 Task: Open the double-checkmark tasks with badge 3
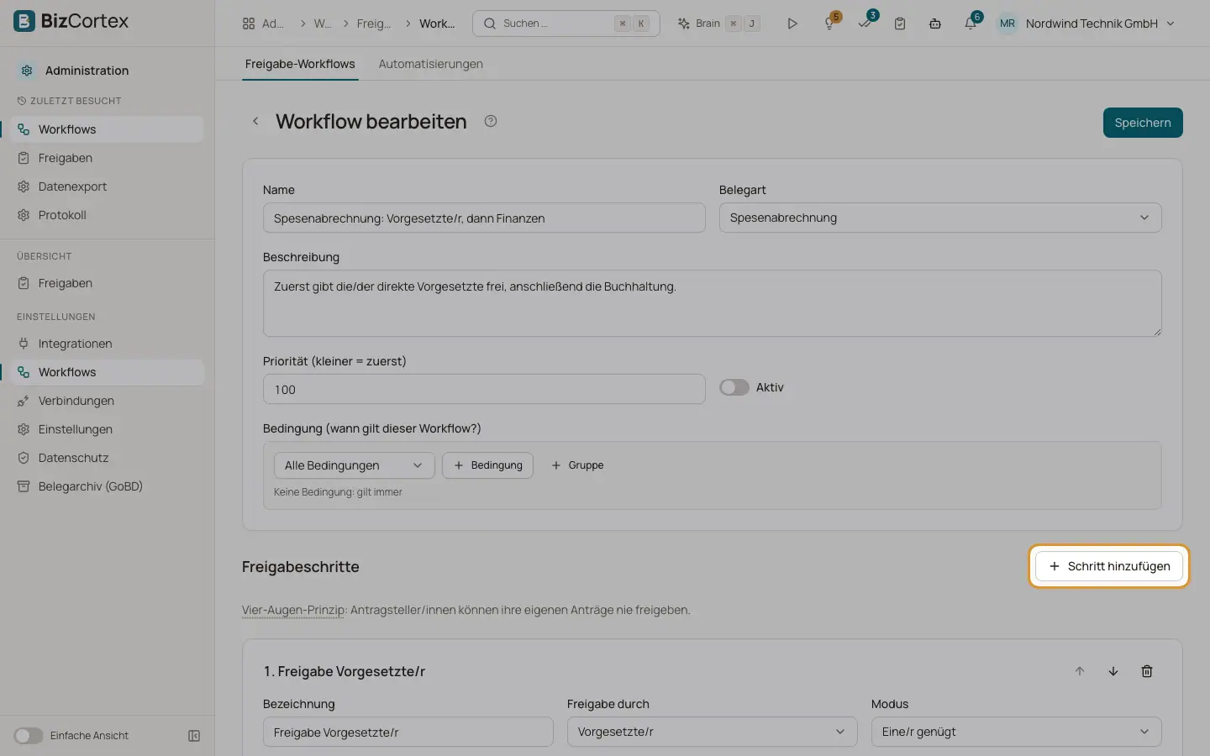865,24
